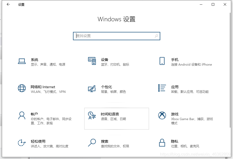The image size is (233, 159).
Task: Go back with the arrow button
Action: (8, 4)
